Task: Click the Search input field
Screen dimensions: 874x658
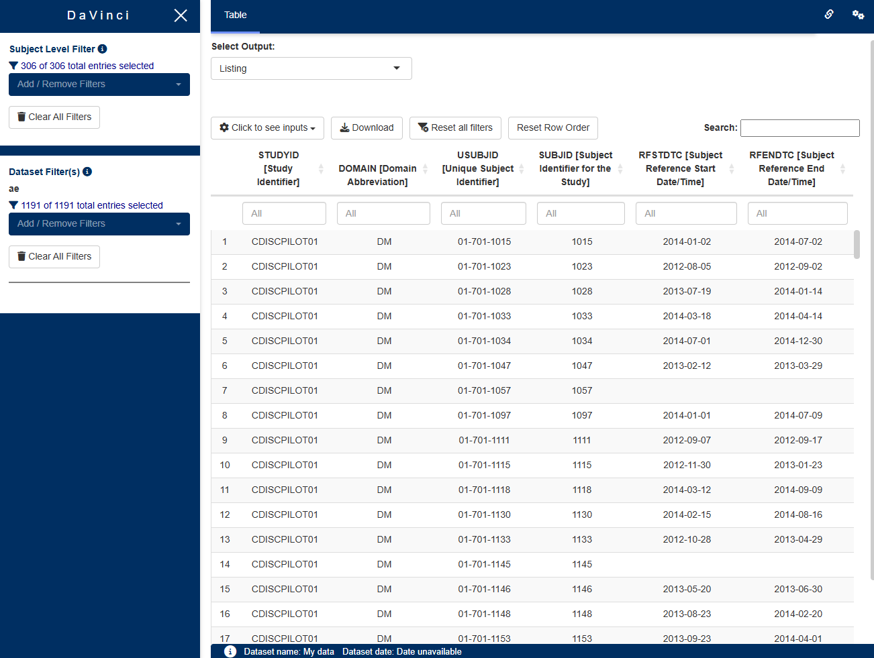Action: pos(799,128)
